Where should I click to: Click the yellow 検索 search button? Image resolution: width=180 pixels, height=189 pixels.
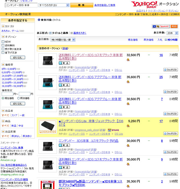82,5
